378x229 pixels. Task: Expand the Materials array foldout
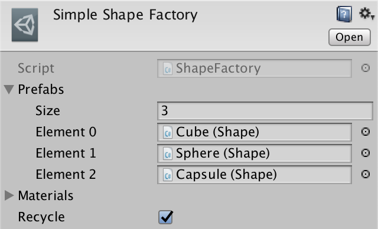[x=9, y=195]
